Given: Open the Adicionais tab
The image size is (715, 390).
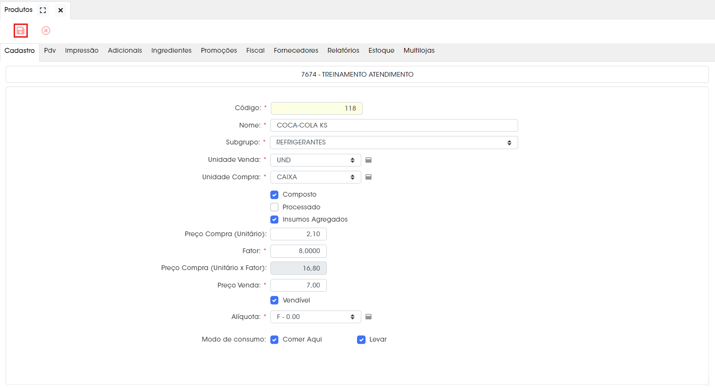Looking at the screenshot, I should pyautogui.click(x=125, y=50).
